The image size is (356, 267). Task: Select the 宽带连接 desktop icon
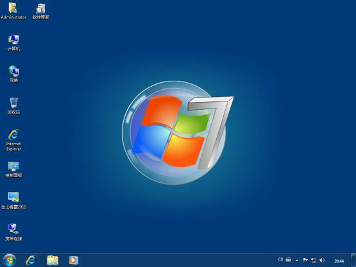13,232
